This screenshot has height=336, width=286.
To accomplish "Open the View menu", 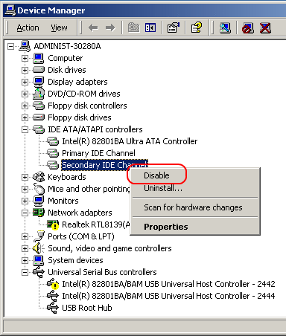I will click(x=59, y=28).
